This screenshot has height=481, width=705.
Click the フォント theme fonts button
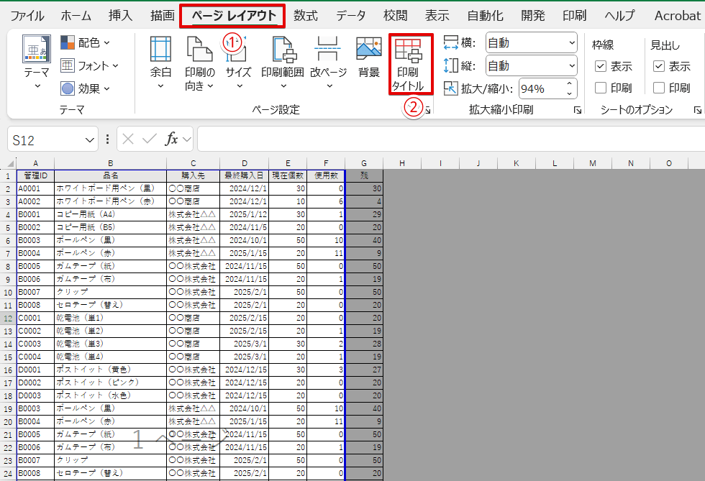(x=89, y=66)
